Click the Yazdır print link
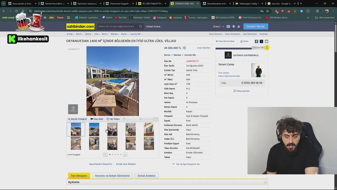This screenshot has height=190, width=337. pos(244,41)
